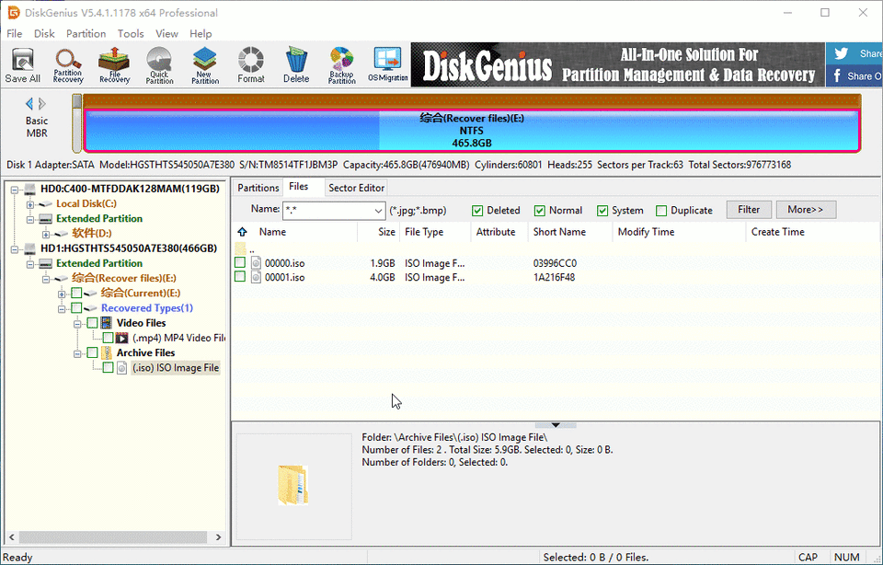
Task: Check the 综合(Current)(E:) tree checkbox
Action: coord(76,293)
